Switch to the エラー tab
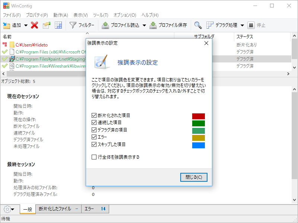Image resolution: width=298 pixels, height=223 pixels. point(95,209)
